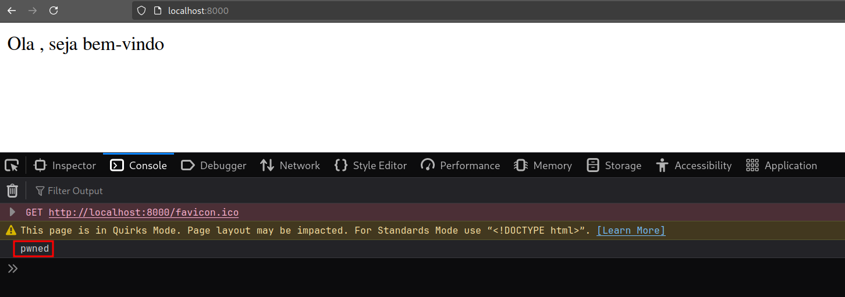Click the browser forward arrow
This screenshot has width=845, height=297.
(33, 10)
